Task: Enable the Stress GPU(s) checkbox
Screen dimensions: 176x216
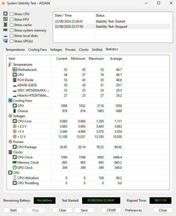Action: click(x=12, y=41)
